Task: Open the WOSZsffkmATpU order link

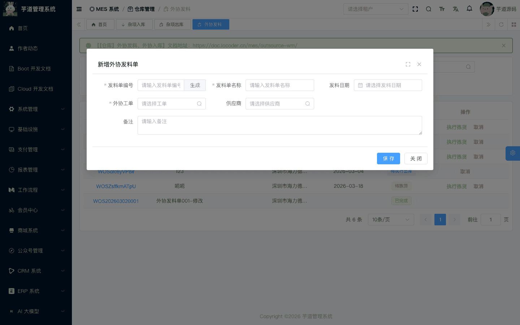Action: (116, 186)
